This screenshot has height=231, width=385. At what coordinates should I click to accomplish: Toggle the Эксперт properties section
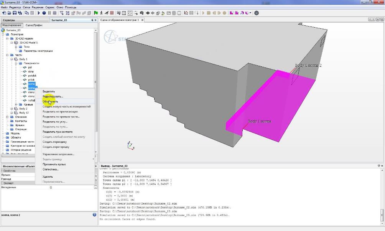2,183
